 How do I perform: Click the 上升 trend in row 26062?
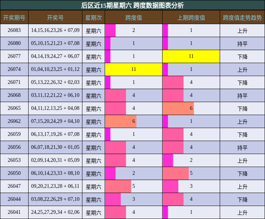coord(242,122)
